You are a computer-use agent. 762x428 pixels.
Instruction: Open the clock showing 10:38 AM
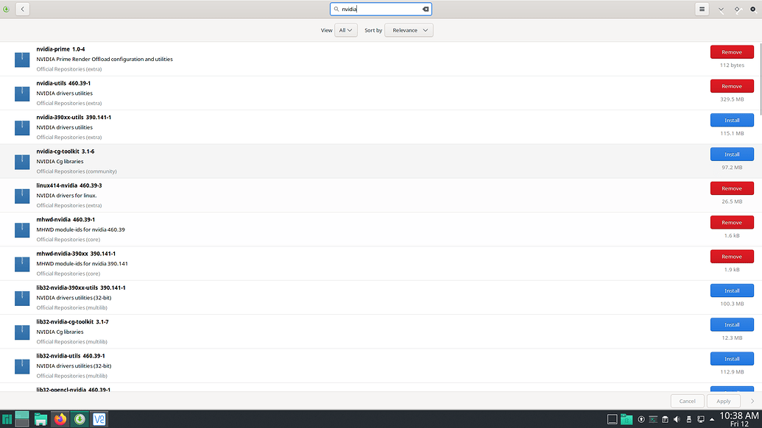[738, 419]
